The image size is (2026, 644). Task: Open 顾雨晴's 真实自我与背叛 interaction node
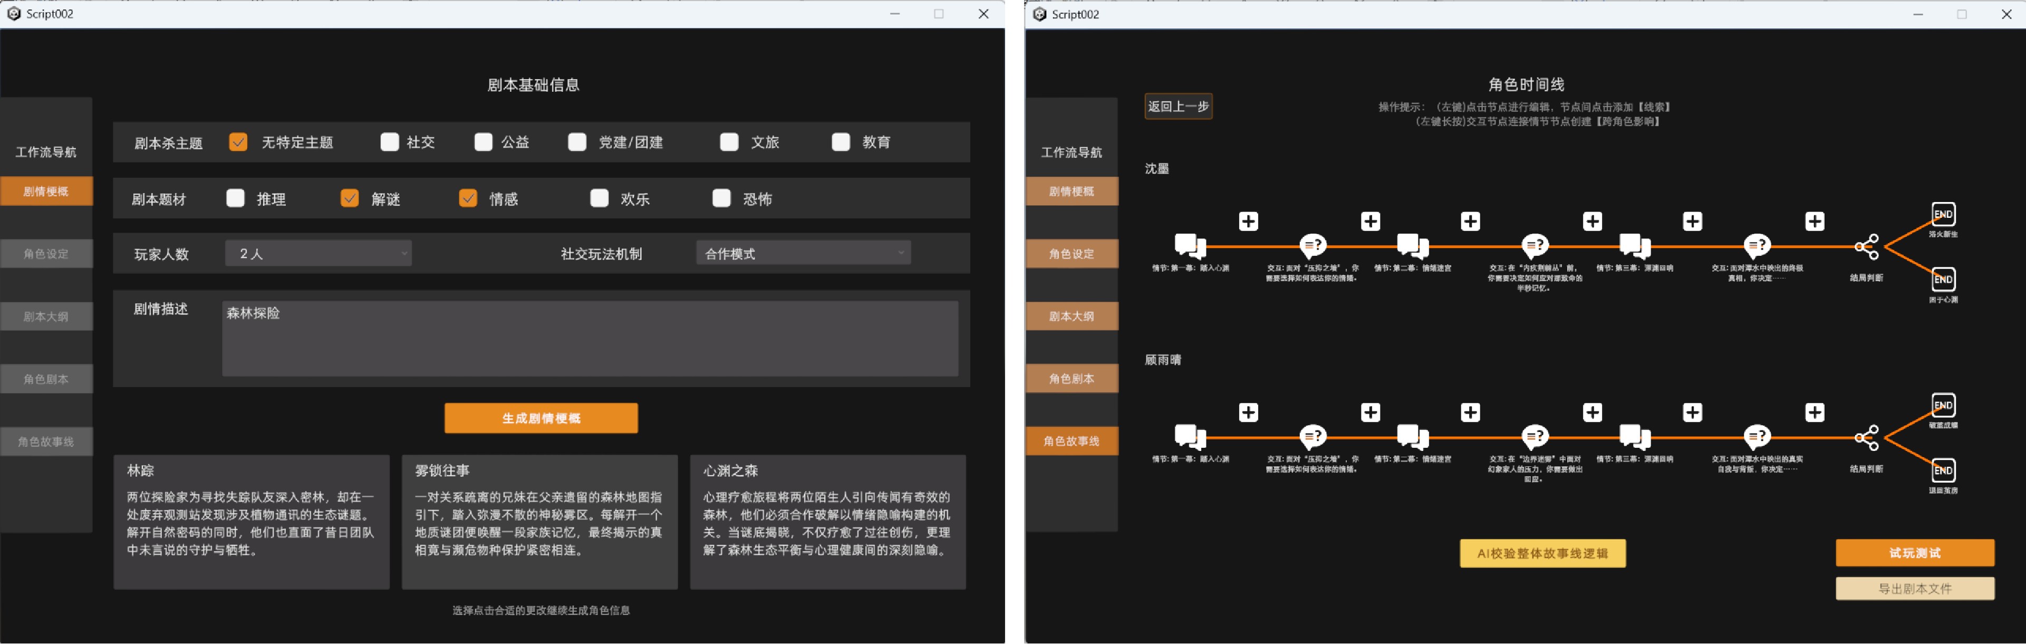[x=1757, y=437]
